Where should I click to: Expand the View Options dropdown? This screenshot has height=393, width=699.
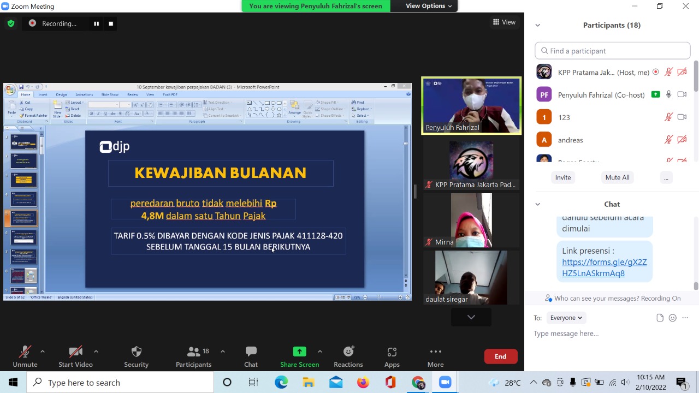(429, 6)
